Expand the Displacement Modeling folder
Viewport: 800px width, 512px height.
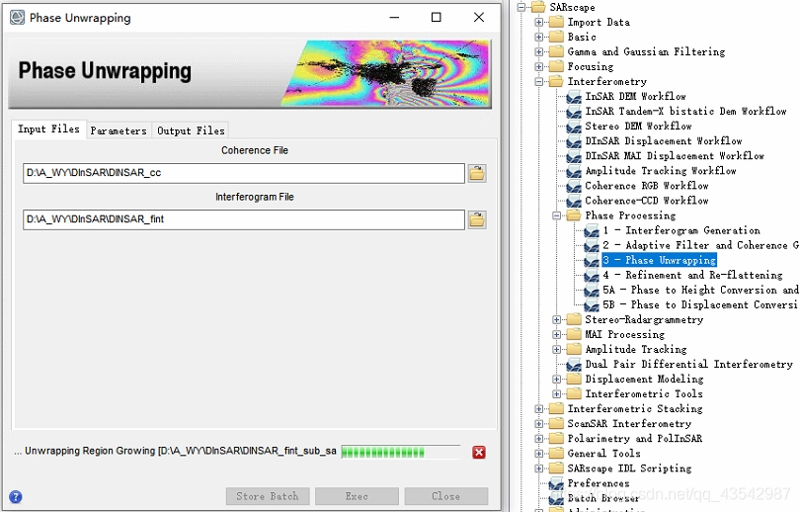[x=557, y=380]
